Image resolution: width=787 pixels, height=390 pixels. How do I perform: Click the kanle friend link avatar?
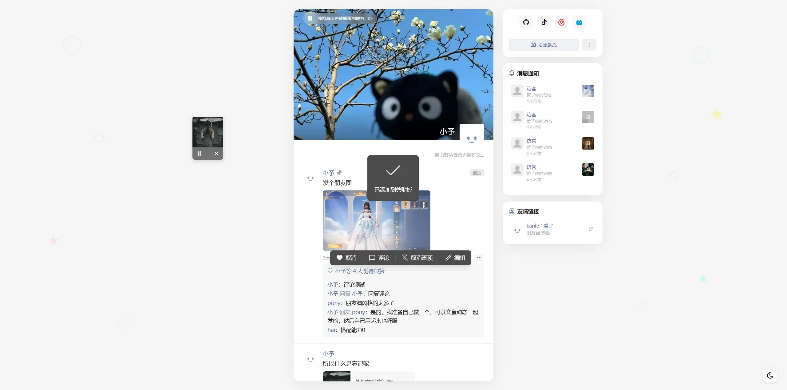tap(517, 229)
